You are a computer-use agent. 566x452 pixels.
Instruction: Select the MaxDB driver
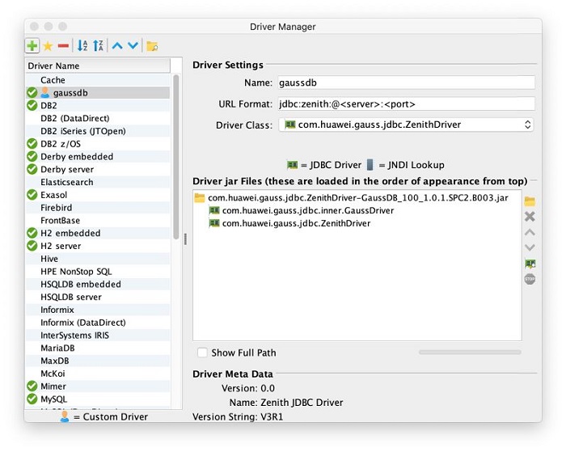(98, 361)
